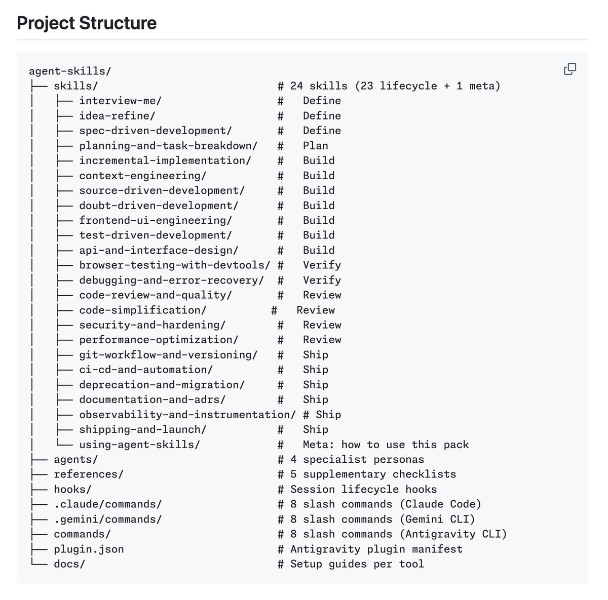Select code-simplification/ in the listing
The height and width of the screenshot is (600, 608).
143,310
